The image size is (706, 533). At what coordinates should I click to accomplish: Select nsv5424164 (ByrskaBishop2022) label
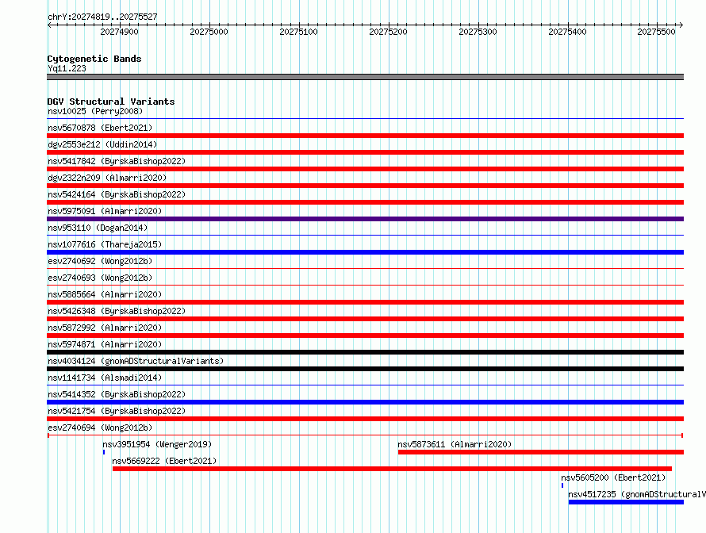(x=117, y=194)
